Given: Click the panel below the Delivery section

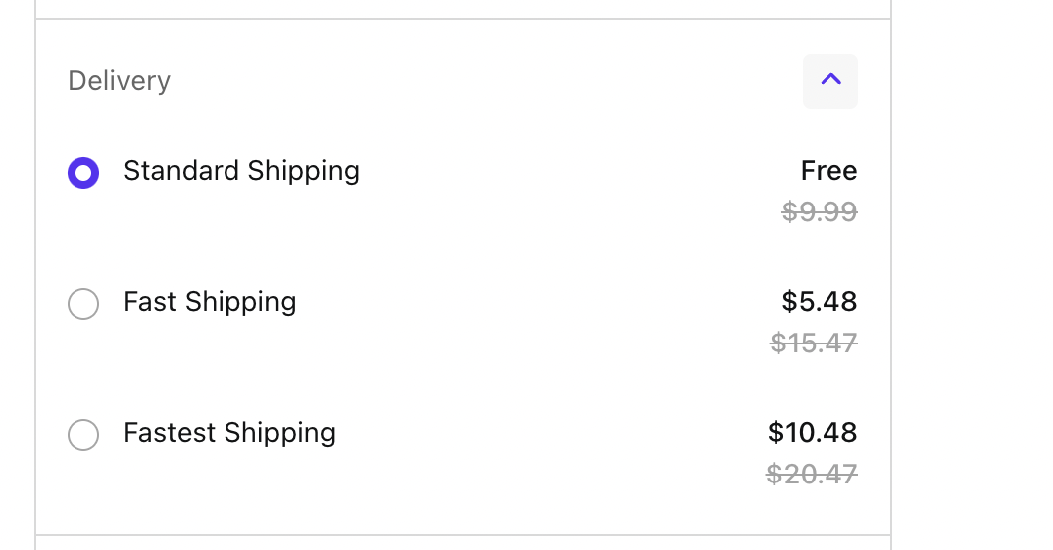Looking at the screenshot, I should pyautogui.click(x=463, y=543).
